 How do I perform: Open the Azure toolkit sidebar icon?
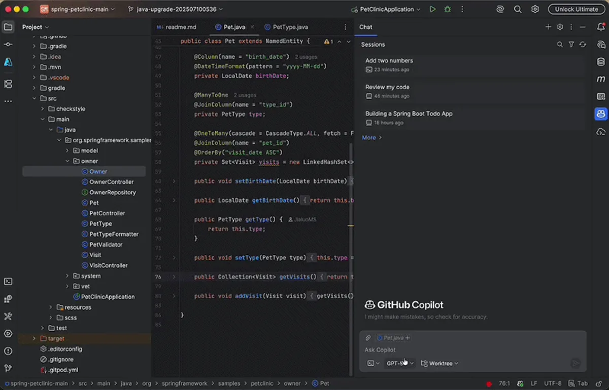point(8,62)
